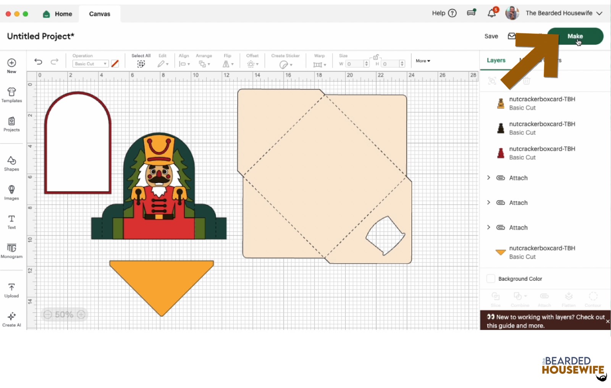Screen dimensions: 611x388
Task: Undo the last action
Action: 38,61
